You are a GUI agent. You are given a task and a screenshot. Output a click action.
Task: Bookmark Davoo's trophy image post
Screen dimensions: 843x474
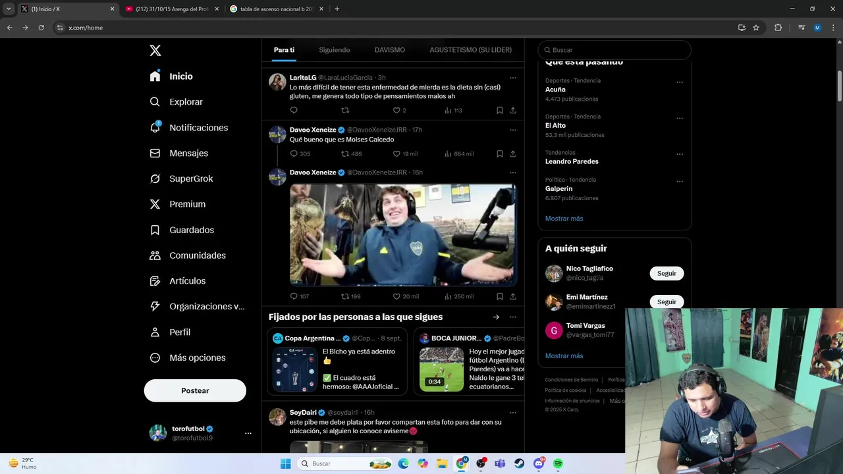tap(500, 296)
